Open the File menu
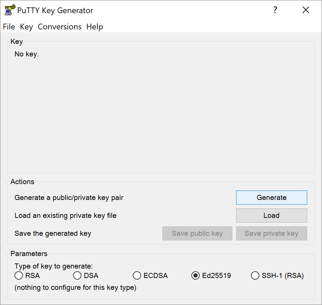 tap(9, 27)
